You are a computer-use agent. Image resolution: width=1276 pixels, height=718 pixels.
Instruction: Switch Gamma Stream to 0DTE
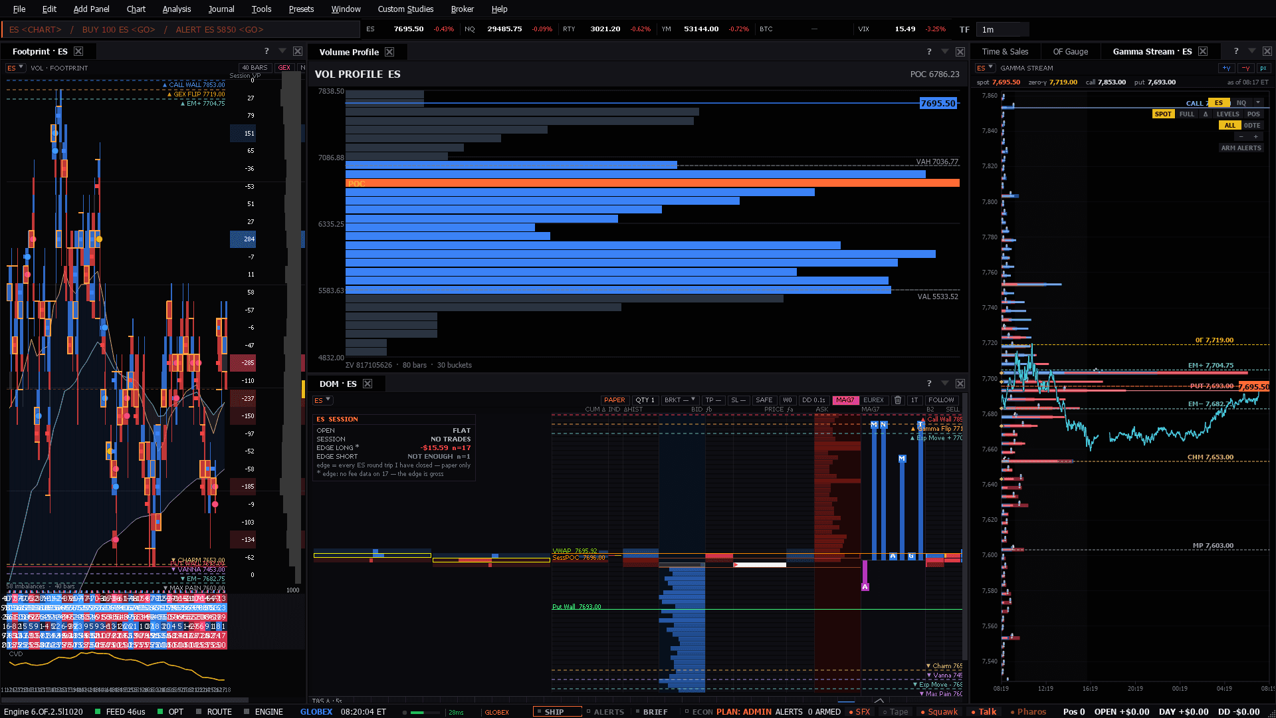pos(1252,126)
